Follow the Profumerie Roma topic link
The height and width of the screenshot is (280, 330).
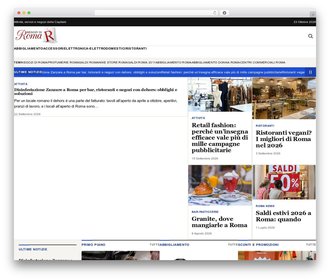[x=63, y=63]
